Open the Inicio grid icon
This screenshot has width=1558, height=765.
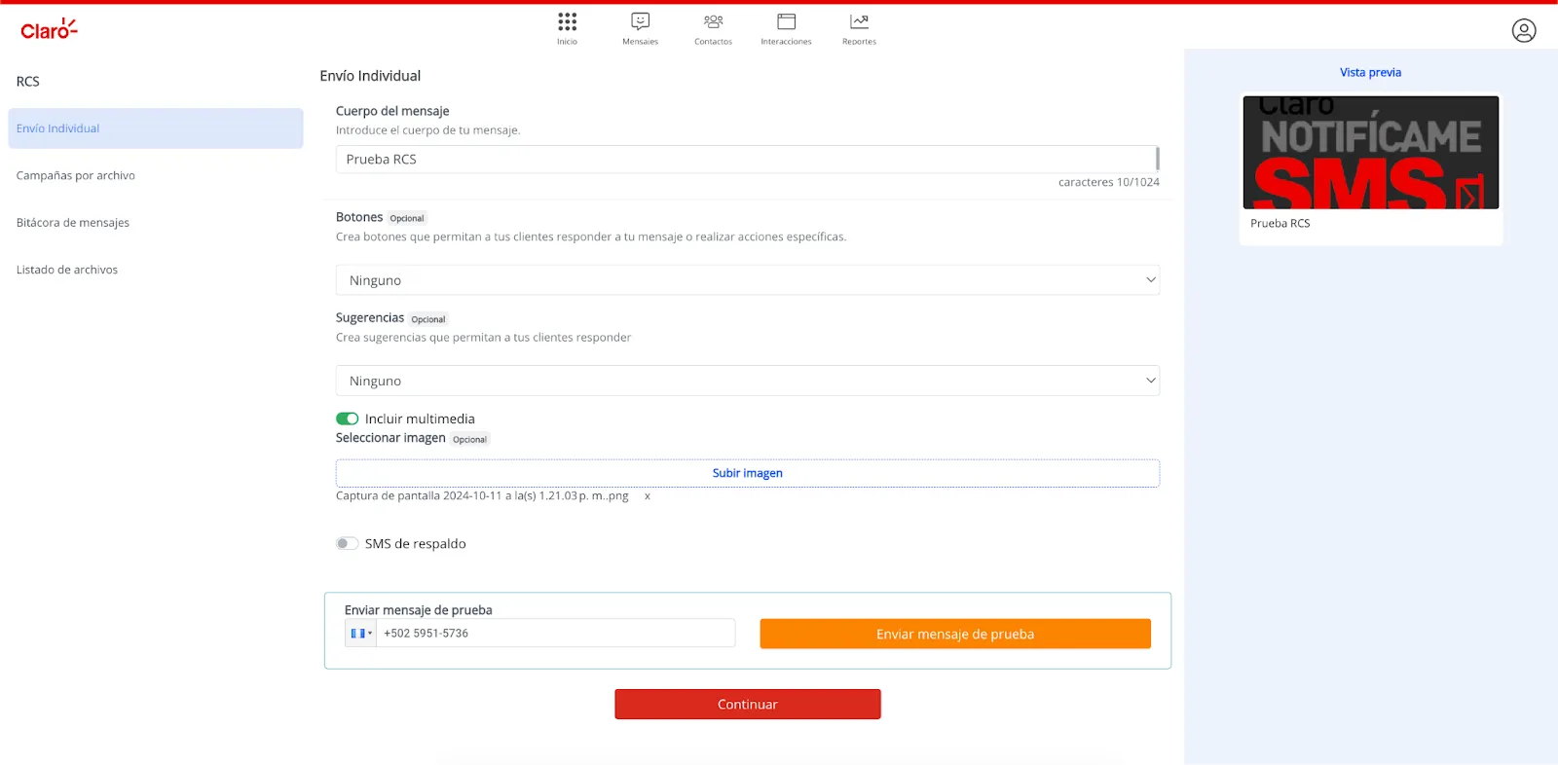click(x=567, y=22)
